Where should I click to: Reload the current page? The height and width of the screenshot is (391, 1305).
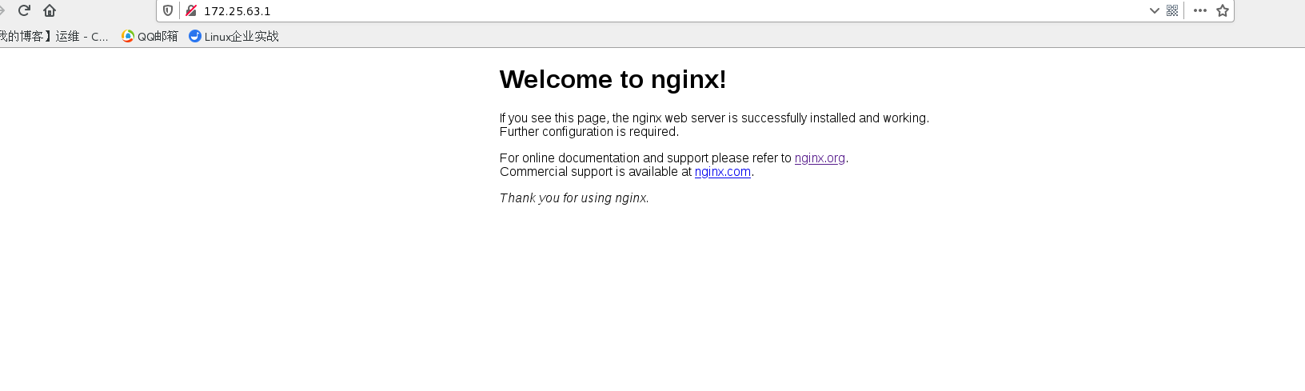tap(24, 10)
